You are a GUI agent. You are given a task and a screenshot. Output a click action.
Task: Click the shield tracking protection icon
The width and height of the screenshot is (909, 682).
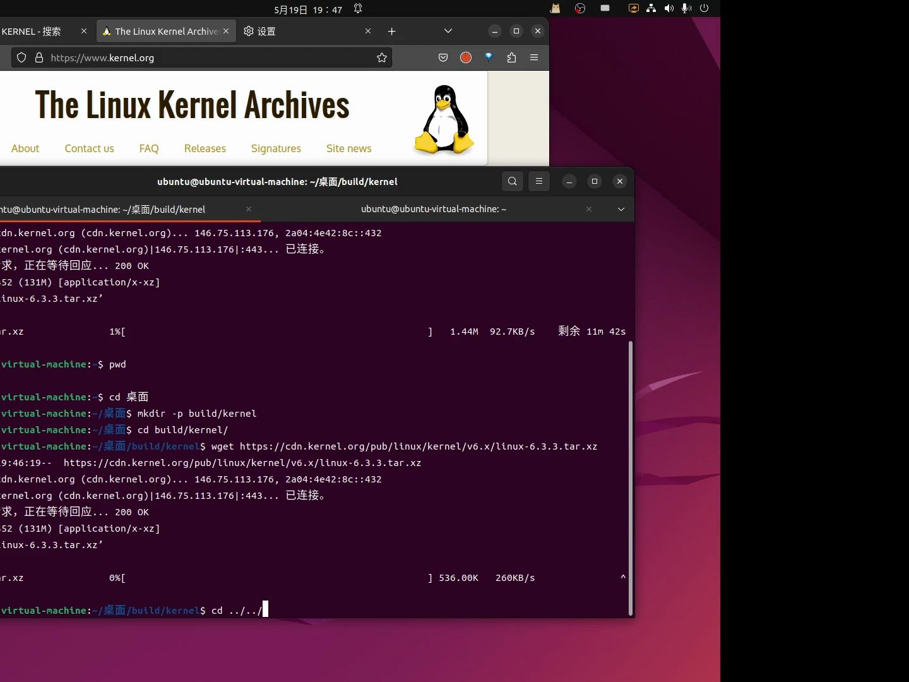click(21, 57)
